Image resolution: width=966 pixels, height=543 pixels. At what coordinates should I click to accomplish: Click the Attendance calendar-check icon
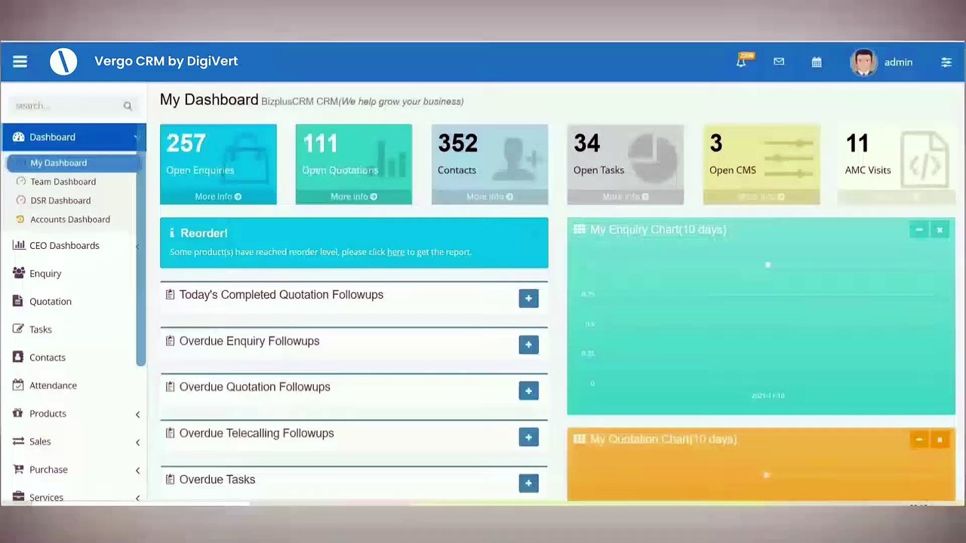tap(18, 385)
